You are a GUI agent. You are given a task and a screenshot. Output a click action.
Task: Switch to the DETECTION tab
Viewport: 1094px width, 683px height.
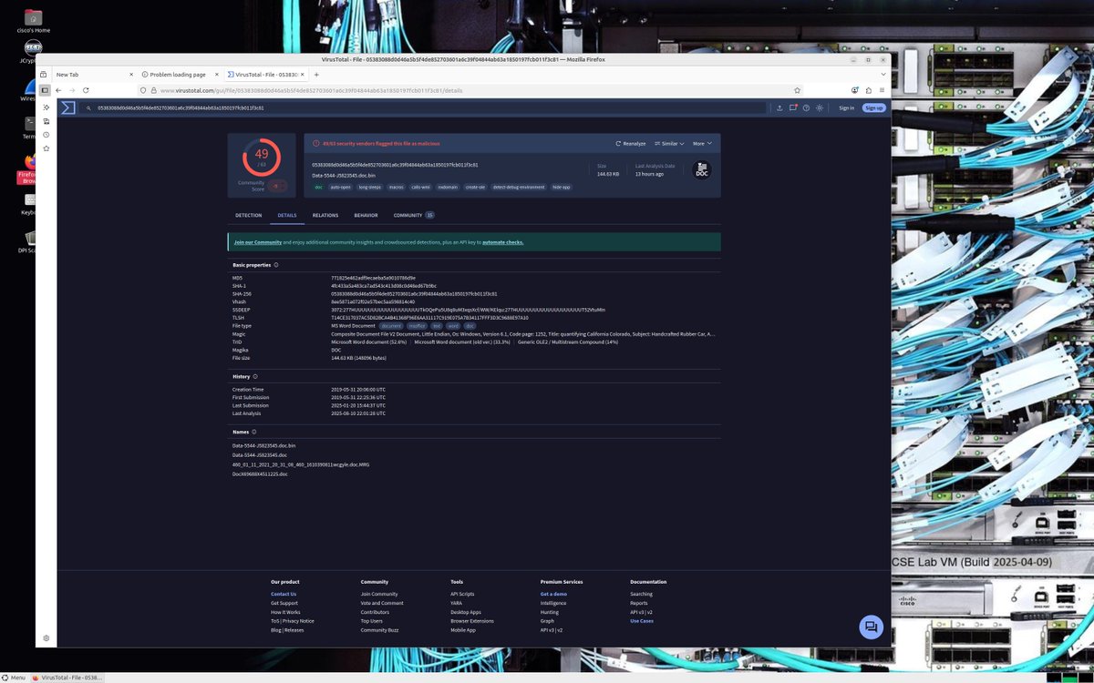click(248, 215)
